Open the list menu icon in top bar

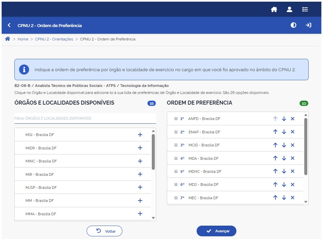pos(305,9)
